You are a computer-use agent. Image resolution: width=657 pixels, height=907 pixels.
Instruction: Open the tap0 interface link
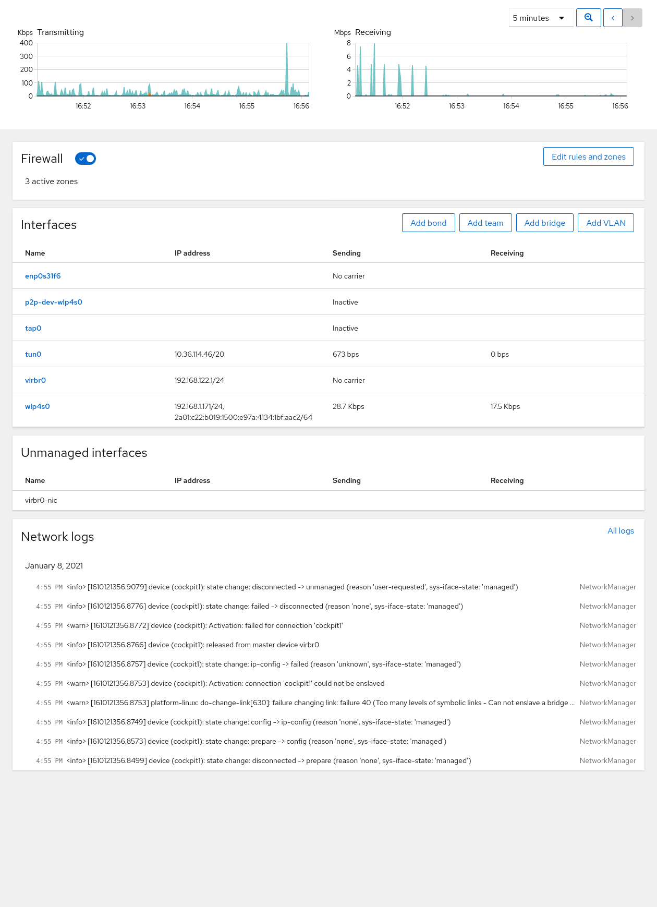(33, 328)
